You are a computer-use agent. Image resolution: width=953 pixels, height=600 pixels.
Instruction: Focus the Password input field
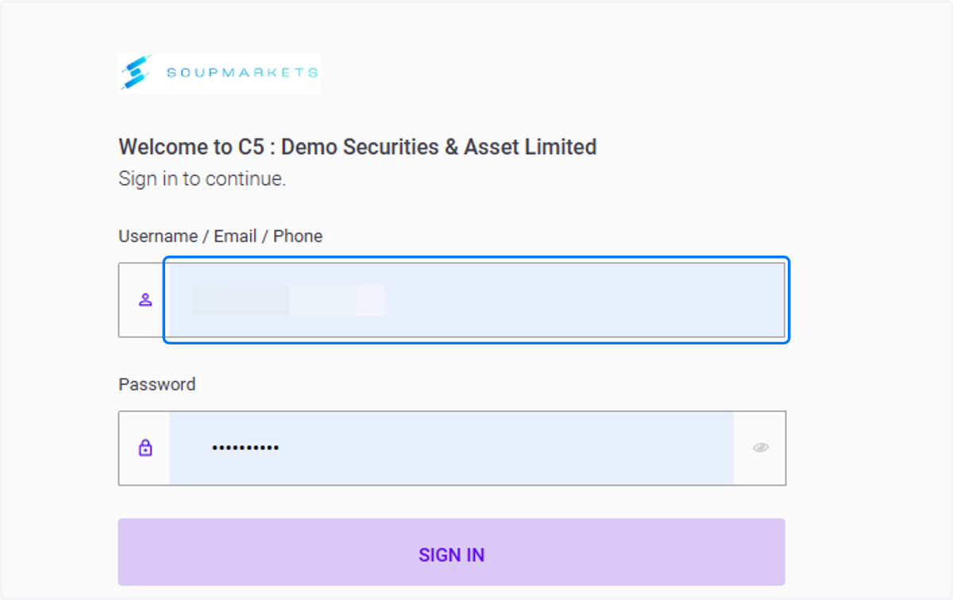(x=451, y=448)
